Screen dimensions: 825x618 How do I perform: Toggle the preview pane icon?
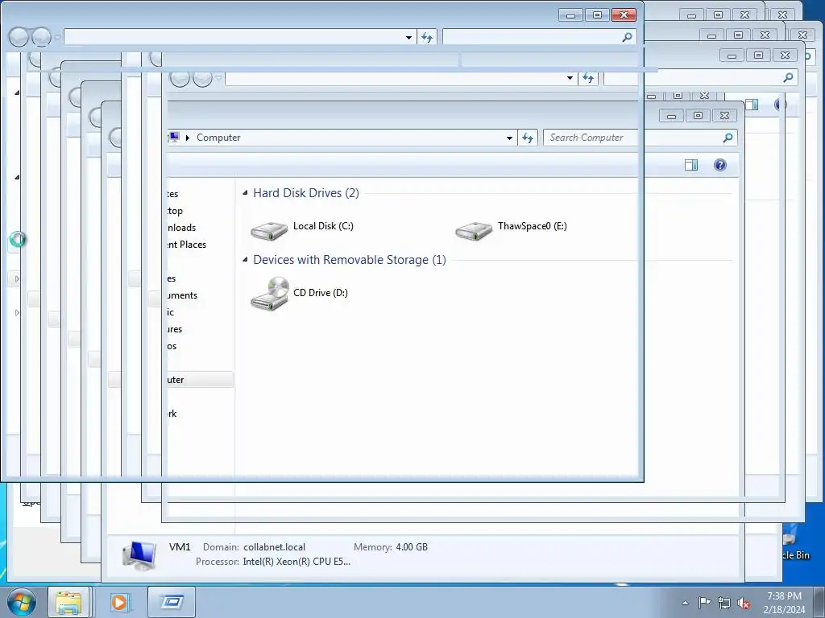click(690, 165)
